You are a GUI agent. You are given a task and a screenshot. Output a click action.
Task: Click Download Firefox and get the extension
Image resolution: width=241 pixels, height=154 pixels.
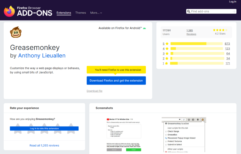116,81
